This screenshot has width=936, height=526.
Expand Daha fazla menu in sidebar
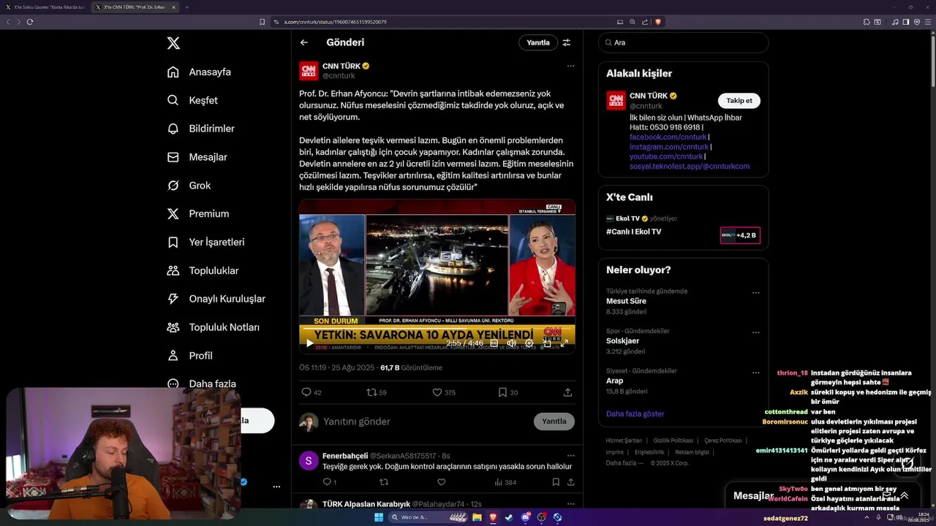(x=201, y=384)
